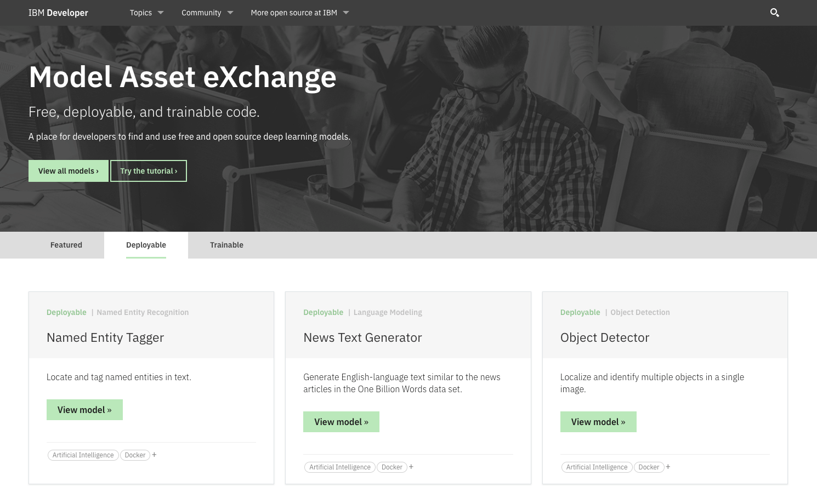Click the 'Localize and identify multiple objects' description

652,383
